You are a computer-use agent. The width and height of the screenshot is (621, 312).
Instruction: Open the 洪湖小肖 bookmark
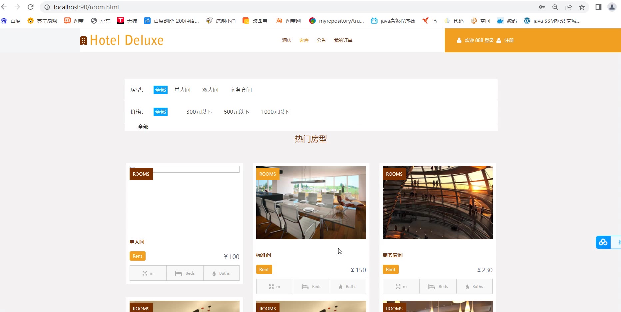221,21
